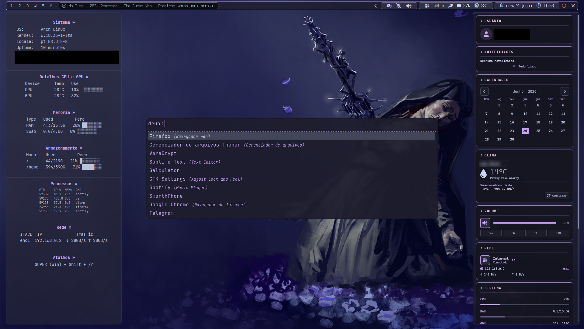This screenshot has width=584, height=329.
Task: Collapse the CLIMA section header
Action: point(488,155)
